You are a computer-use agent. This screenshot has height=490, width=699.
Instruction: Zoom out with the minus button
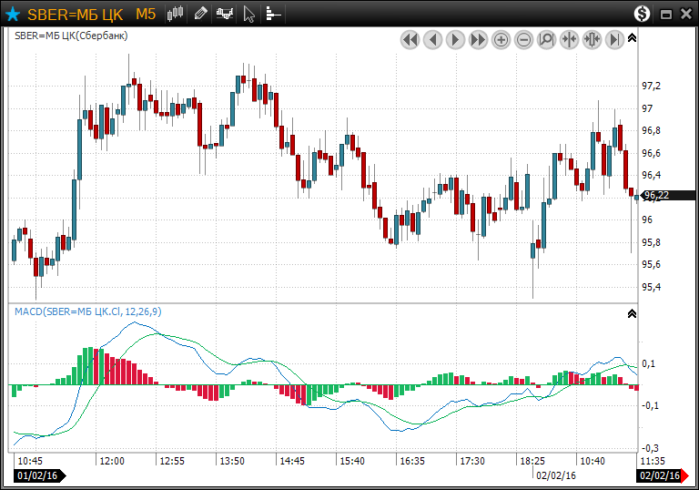(523, 39)
